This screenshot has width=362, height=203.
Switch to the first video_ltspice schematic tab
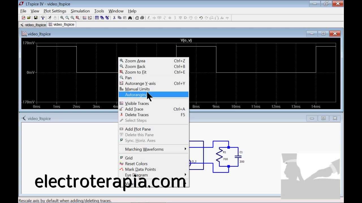click(x=33, y=25)
